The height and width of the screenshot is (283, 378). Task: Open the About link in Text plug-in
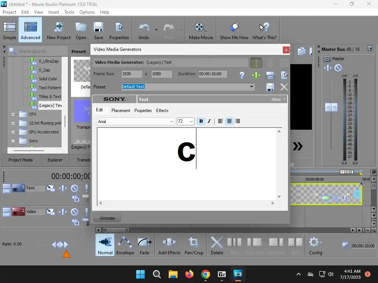click(276, 99)
